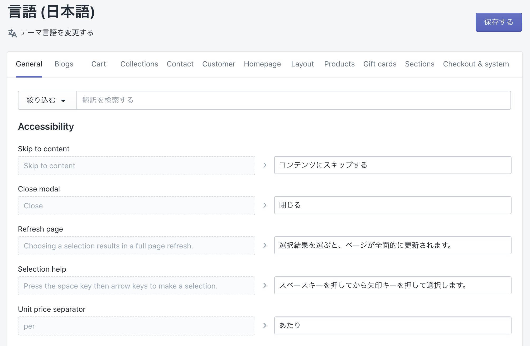Click the arrow beside Unit price separator
Image resolution: width=530 pixels, height=346 pixels.
(x=265, y=326)
